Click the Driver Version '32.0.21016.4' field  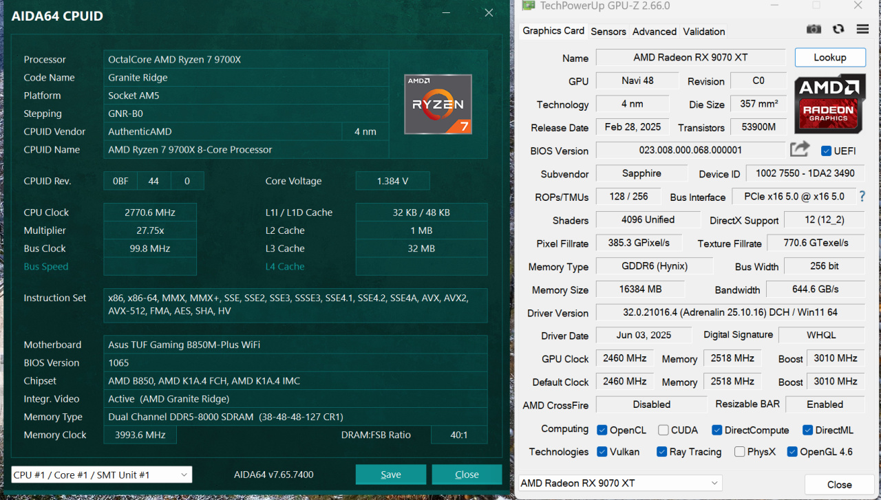[730, 312]
